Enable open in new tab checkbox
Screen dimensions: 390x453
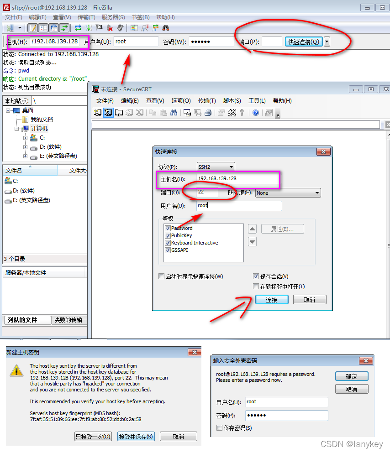[x=256, y=286]
